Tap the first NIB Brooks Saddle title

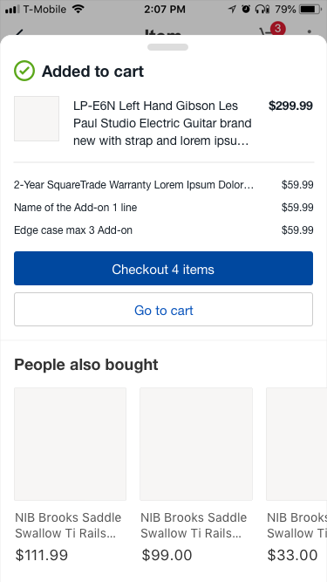pos(68,525)
